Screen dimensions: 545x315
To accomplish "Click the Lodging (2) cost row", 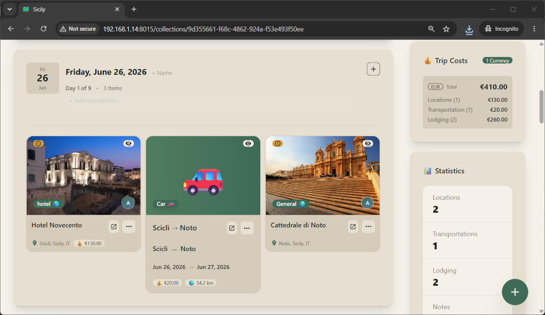I will point(467,120).
